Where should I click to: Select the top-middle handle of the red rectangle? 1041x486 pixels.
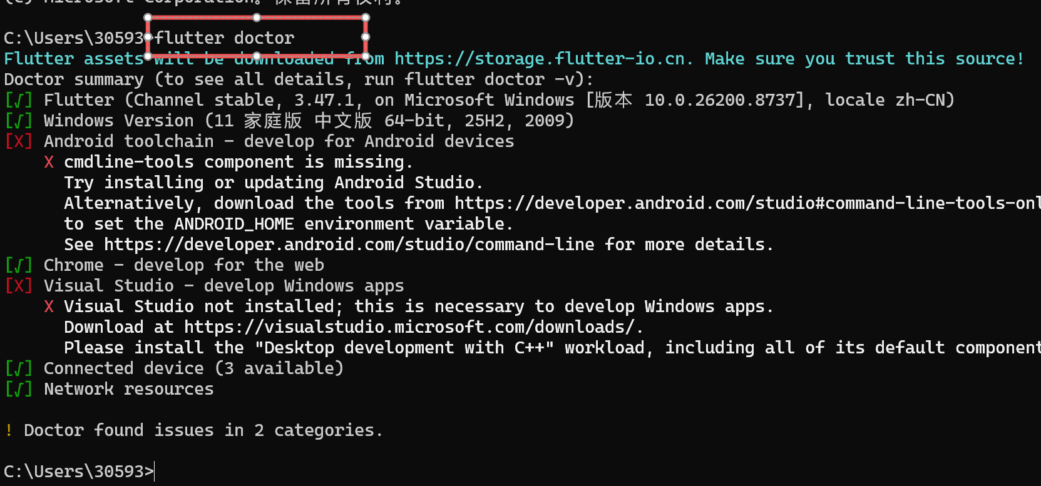click(257, 18)
